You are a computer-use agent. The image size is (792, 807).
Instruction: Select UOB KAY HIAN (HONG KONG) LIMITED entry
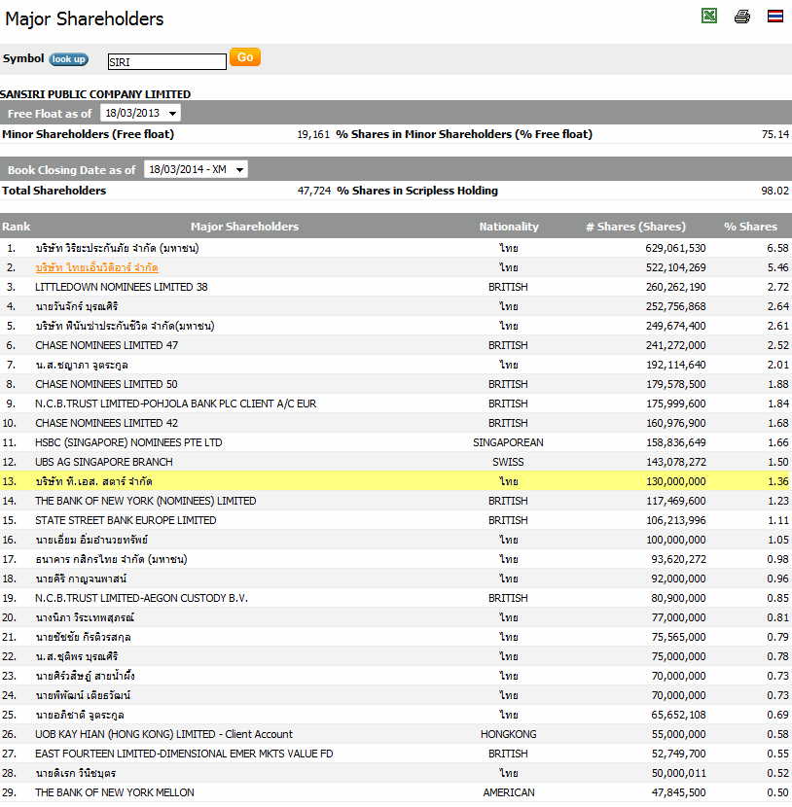point(163,734)
